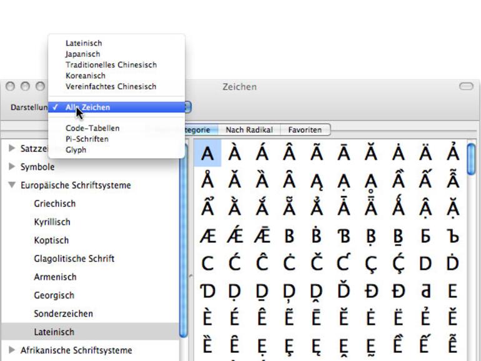Select the plain C glyph
The width and height of the screenshot is (481, 361).
click(x=207, y=264)
